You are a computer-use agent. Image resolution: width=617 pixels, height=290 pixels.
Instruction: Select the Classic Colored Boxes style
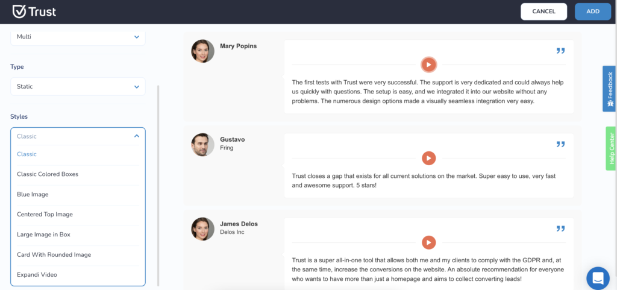pyautogui.click(x=78, y=174)
